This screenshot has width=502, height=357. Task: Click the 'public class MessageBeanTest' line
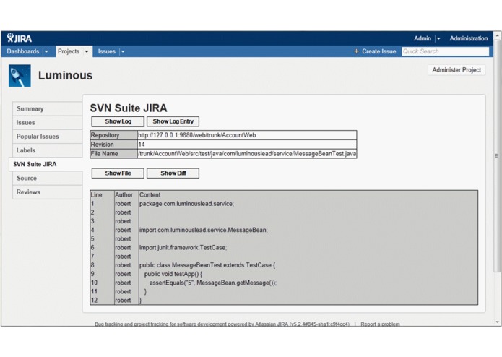[x=207, y=265]
